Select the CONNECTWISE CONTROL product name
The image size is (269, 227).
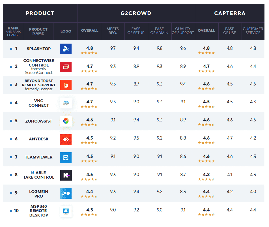pos(38,63)
